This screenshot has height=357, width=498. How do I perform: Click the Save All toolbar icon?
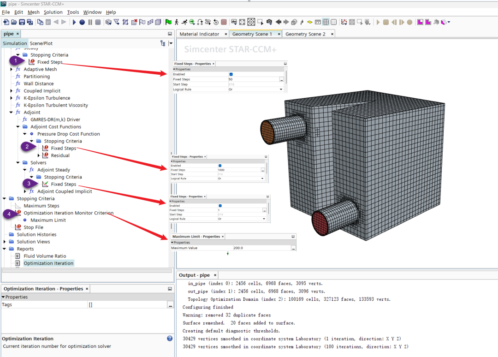coord(30,22)
